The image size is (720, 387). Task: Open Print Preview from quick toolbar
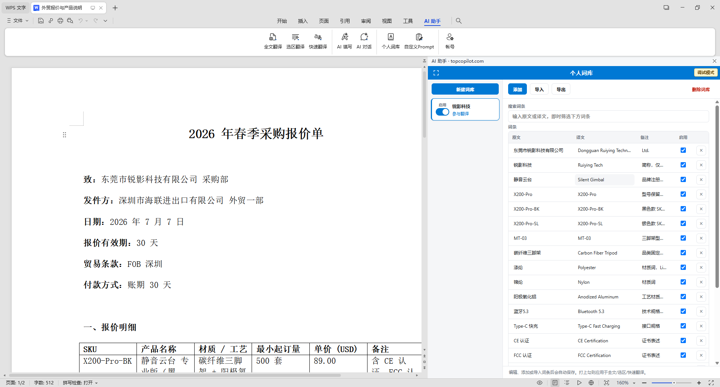pyautogui.click(x=70, y=21)
